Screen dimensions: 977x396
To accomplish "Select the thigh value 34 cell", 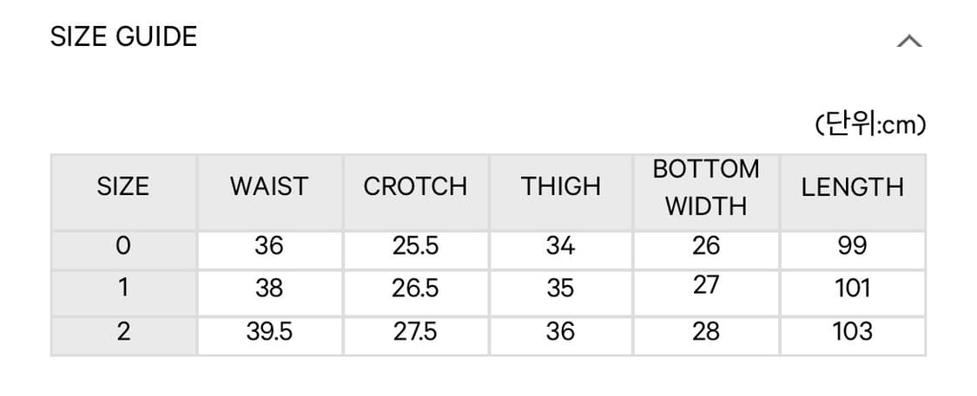I will (560, 247).
